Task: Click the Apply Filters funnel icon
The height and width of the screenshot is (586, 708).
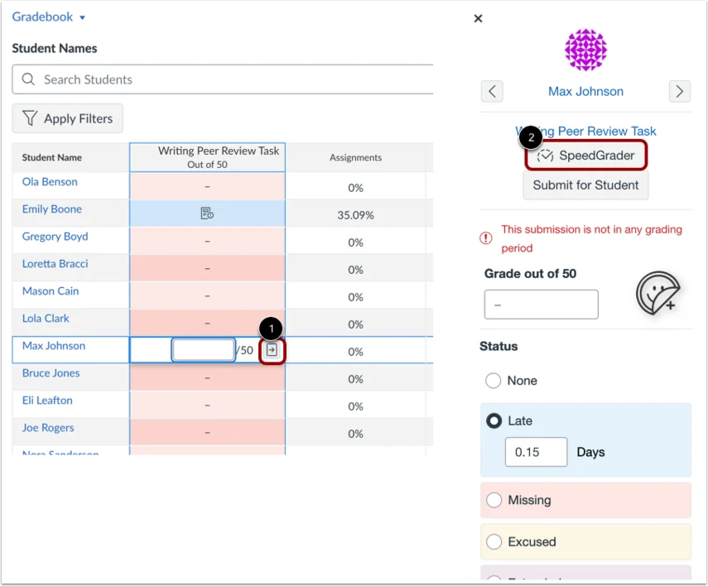Action: (x=30, y=118)
